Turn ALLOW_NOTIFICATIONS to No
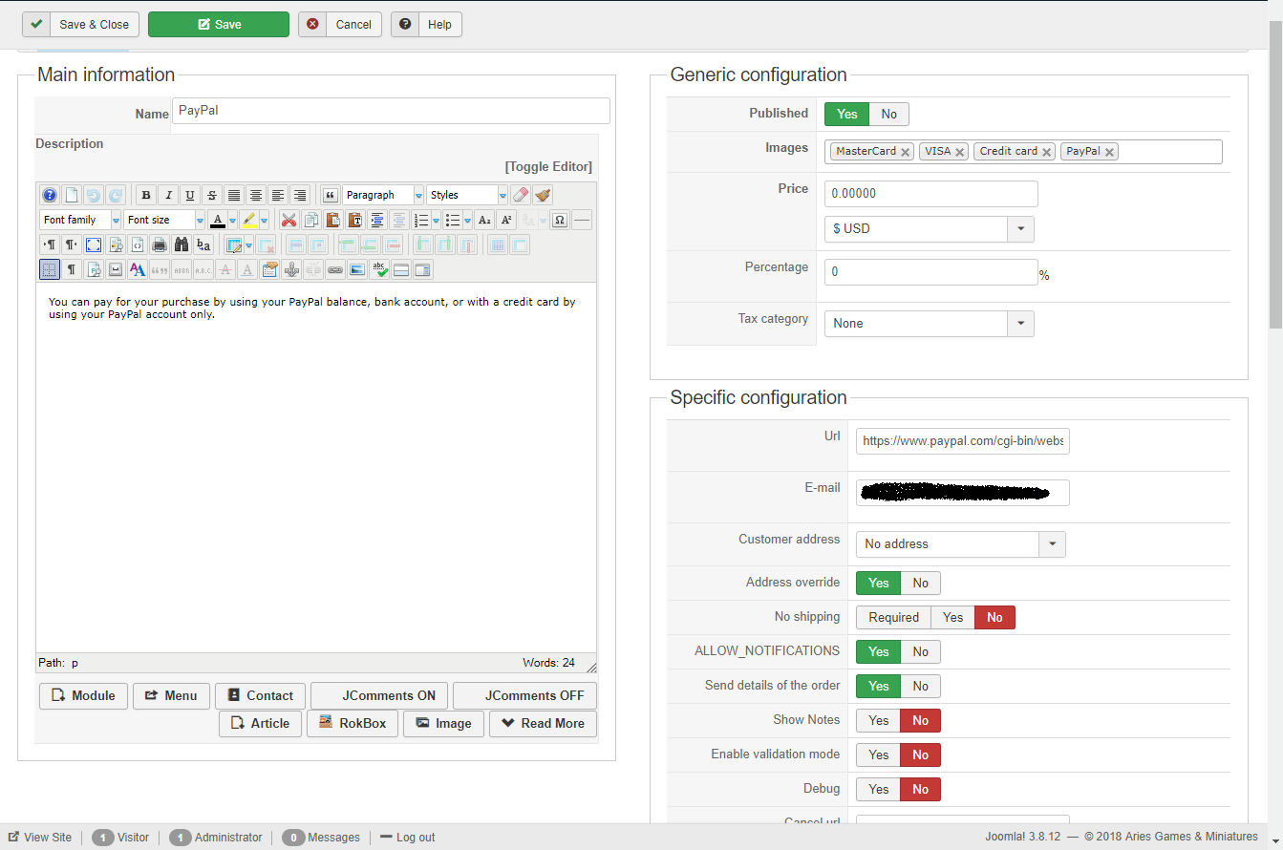Screen dimensions: 1283x850 [x=921, y=651]
